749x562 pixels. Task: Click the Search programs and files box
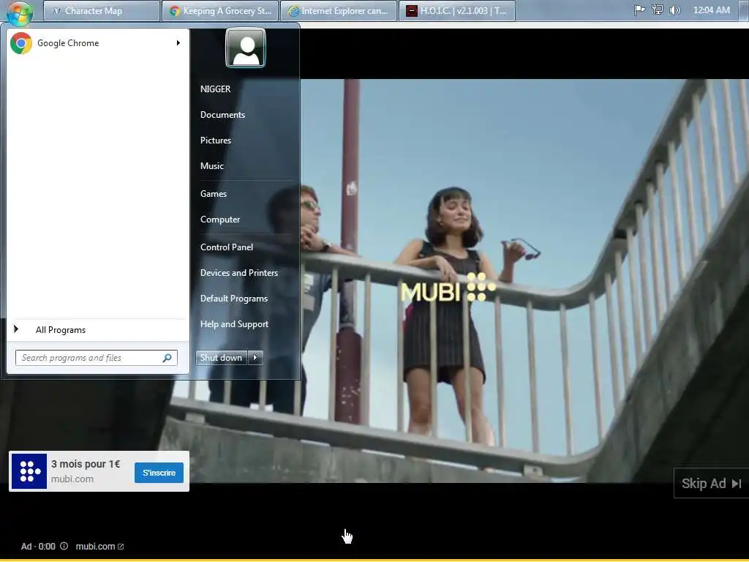pyautogui.click(x=97, y=358)
